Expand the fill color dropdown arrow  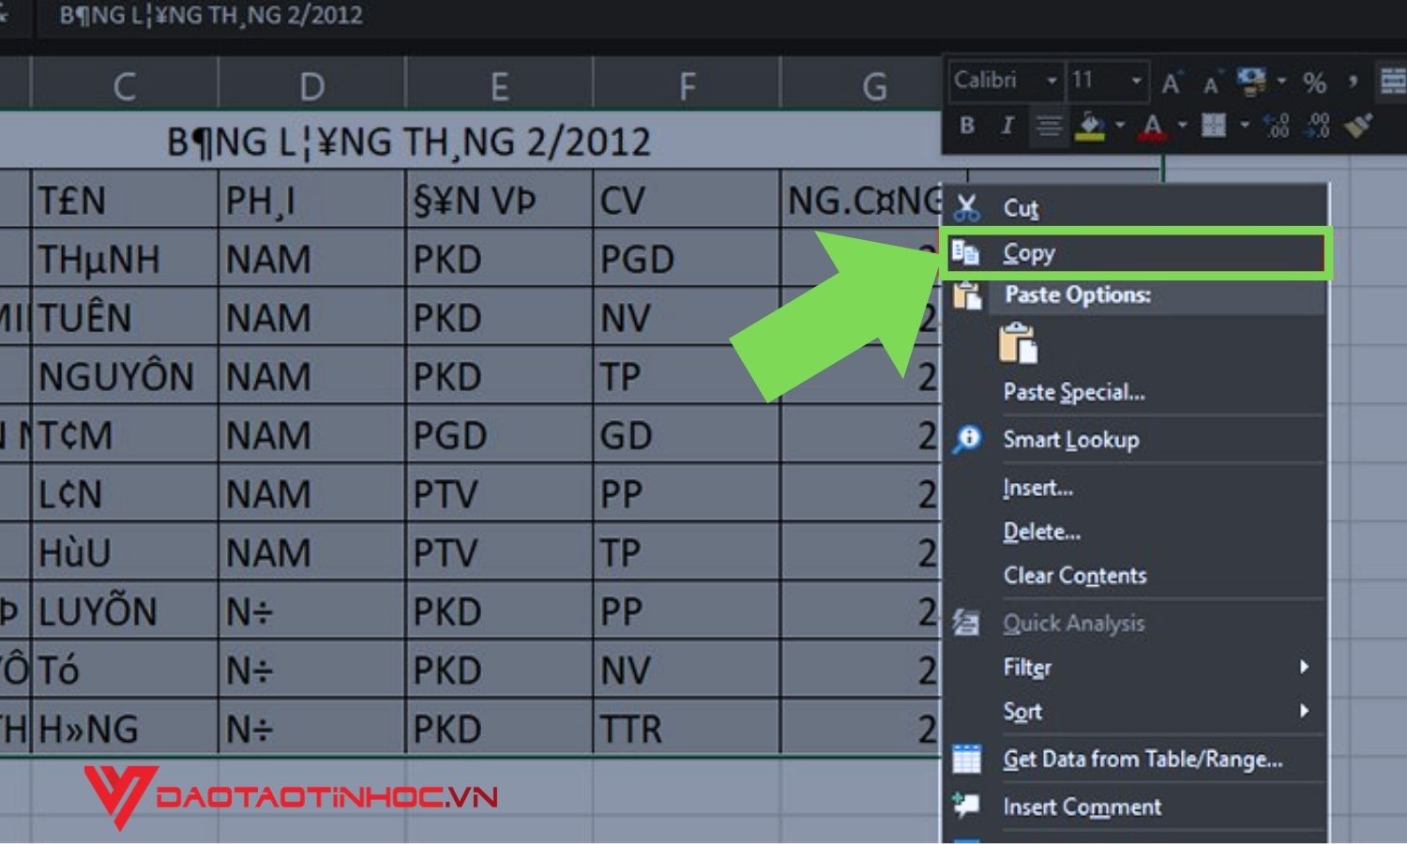1119,126
